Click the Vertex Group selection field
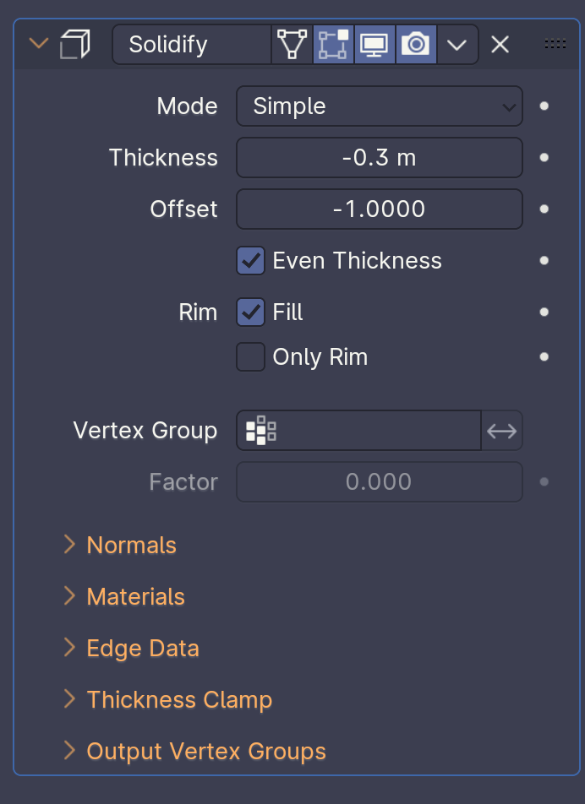Viewport: 585px width, 804px height. tap(358, 431)
